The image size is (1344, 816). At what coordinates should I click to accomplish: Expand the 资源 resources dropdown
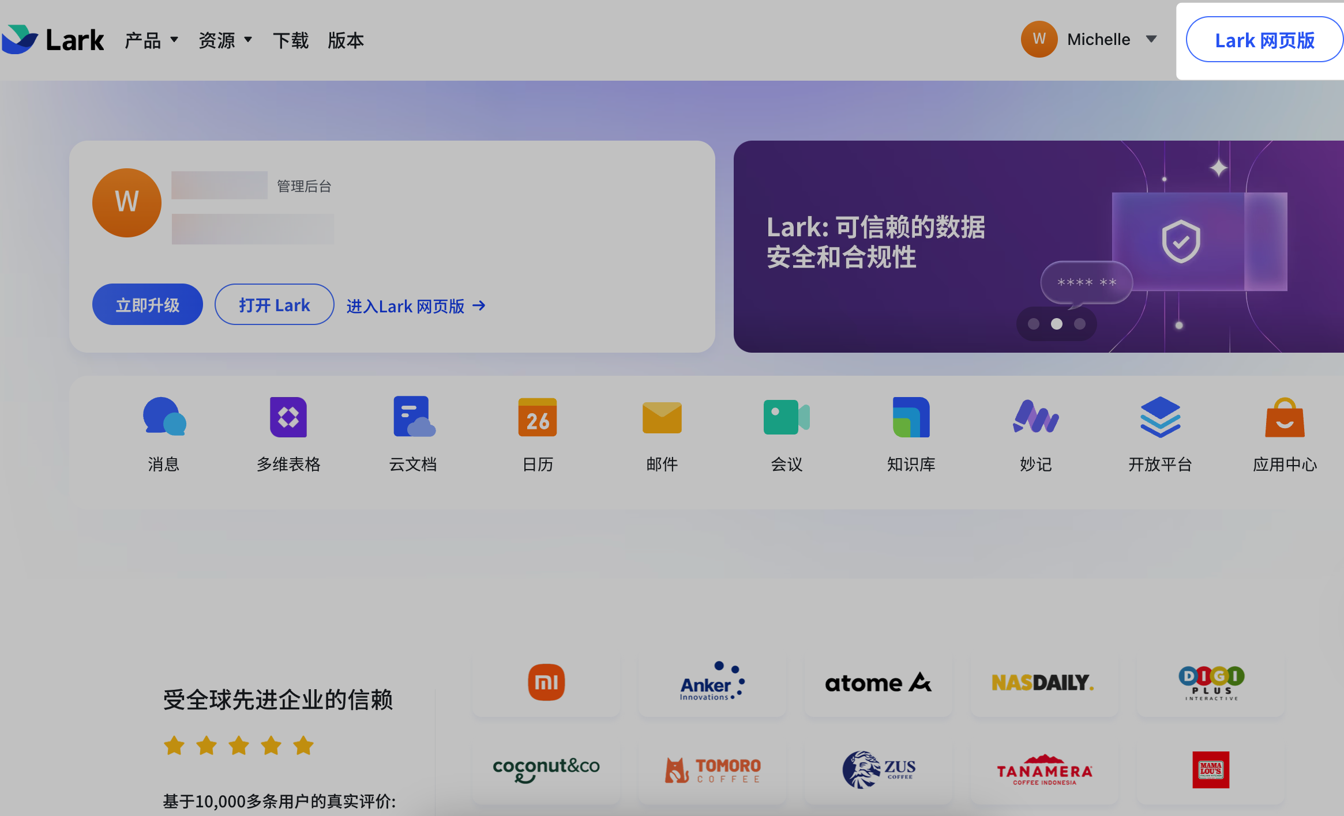[x=226, y=40]
